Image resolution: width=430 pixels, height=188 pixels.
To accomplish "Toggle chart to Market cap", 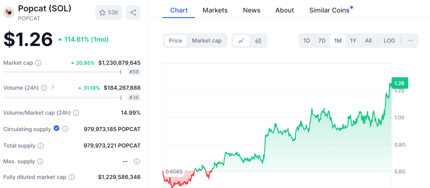I will [207, 41].
